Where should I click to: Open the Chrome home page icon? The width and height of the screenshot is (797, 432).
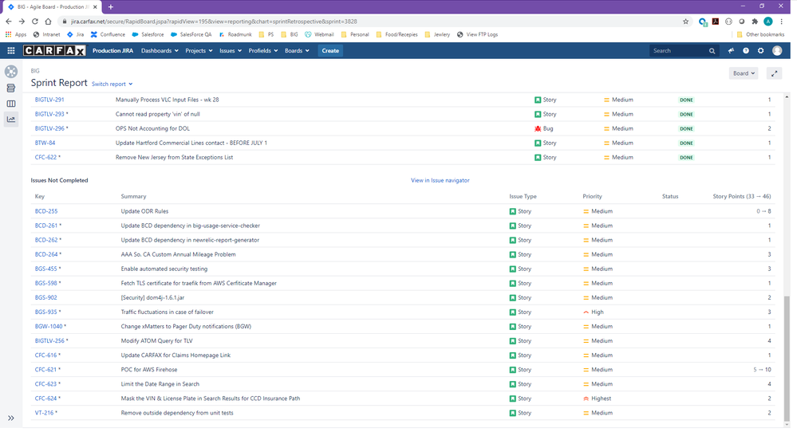pyautogui.click(x=49, y=22)
